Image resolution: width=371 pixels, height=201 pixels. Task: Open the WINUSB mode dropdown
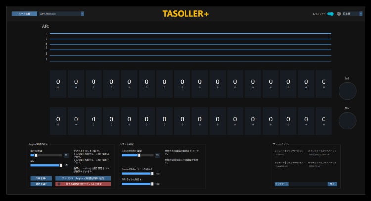[x=61, y=14]
